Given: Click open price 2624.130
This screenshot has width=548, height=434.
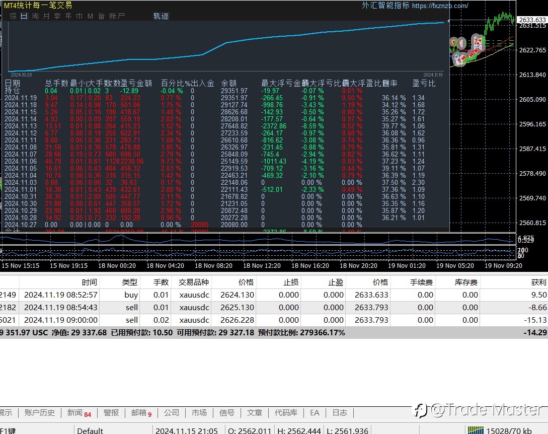Looking at the screenshot, I should 237,295.
